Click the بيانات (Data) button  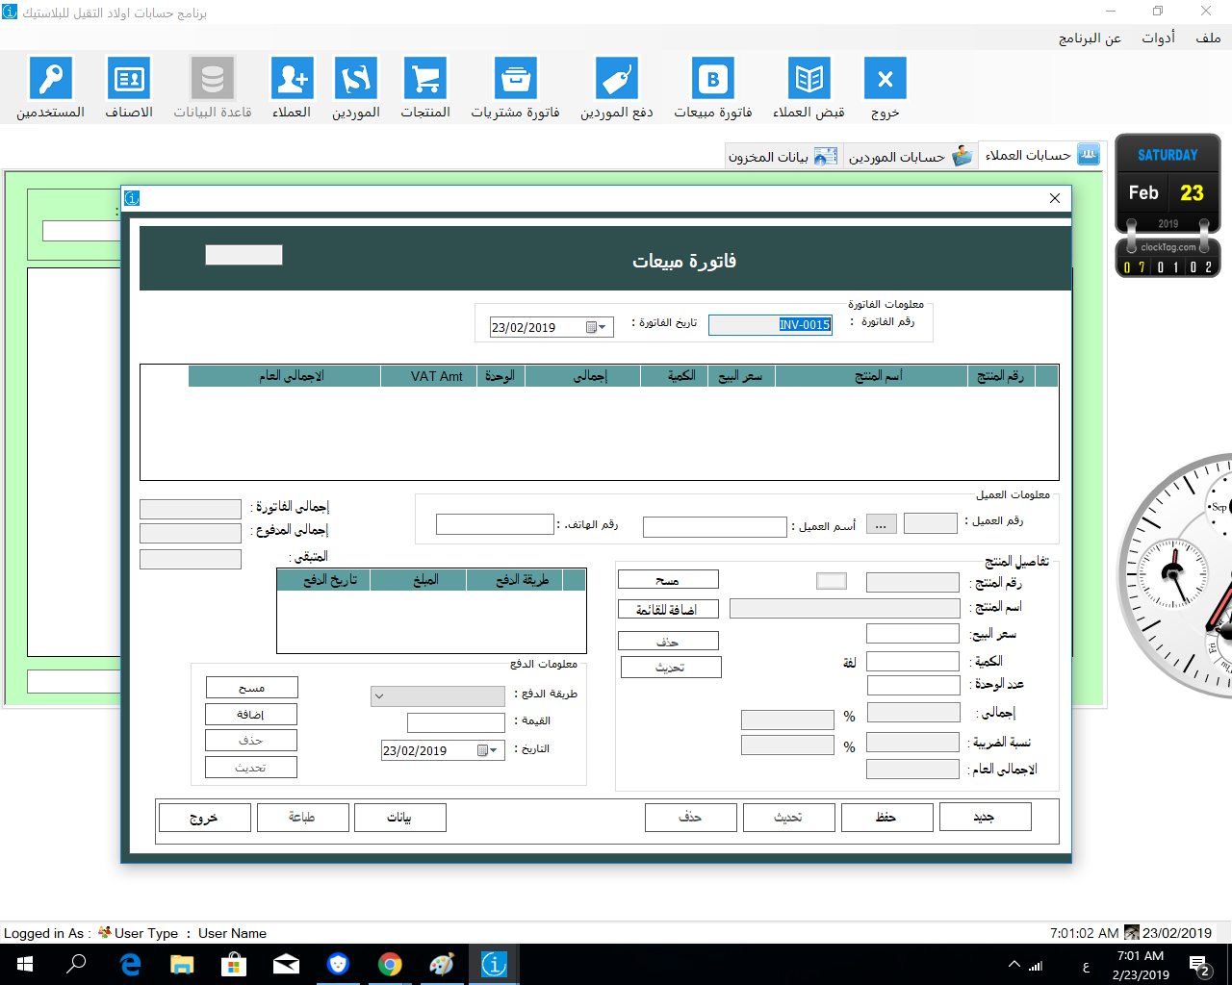pyautogui.click(x=399, y=817)
